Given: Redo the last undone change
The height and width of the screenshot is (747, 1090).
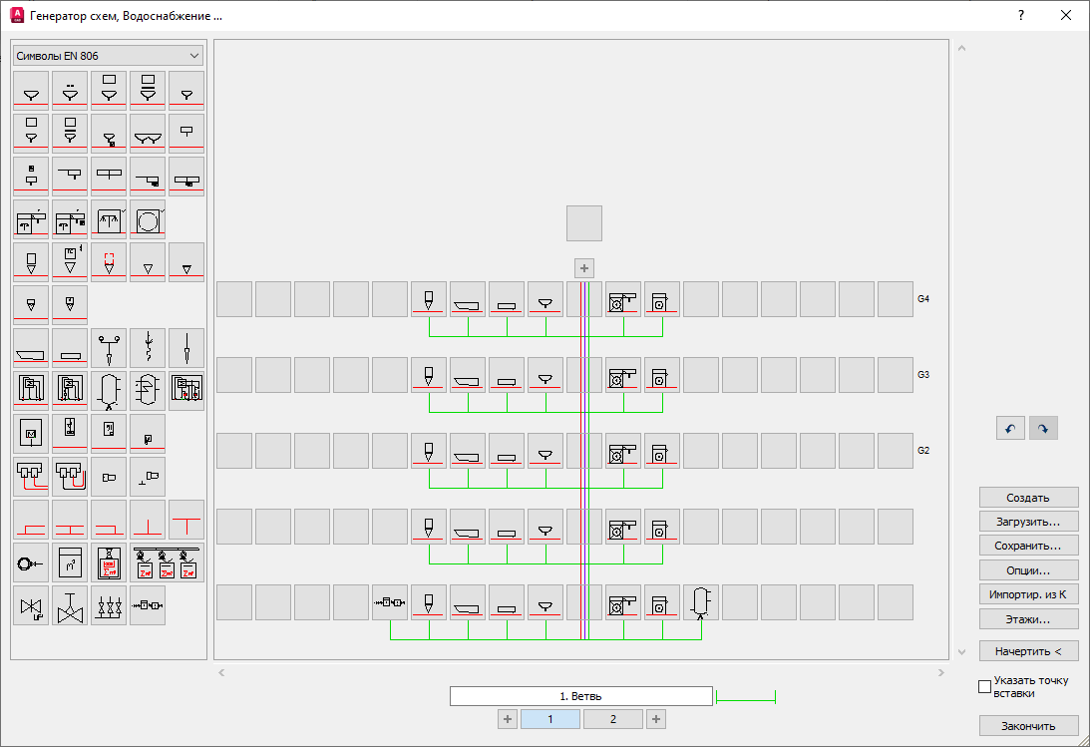Looking at the screenshot, I should click(1043, 428).
